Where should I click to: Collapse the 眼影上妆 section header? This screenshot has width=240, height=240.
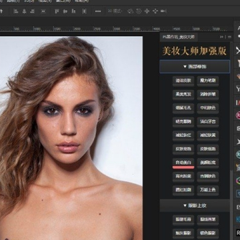(195, 205)
